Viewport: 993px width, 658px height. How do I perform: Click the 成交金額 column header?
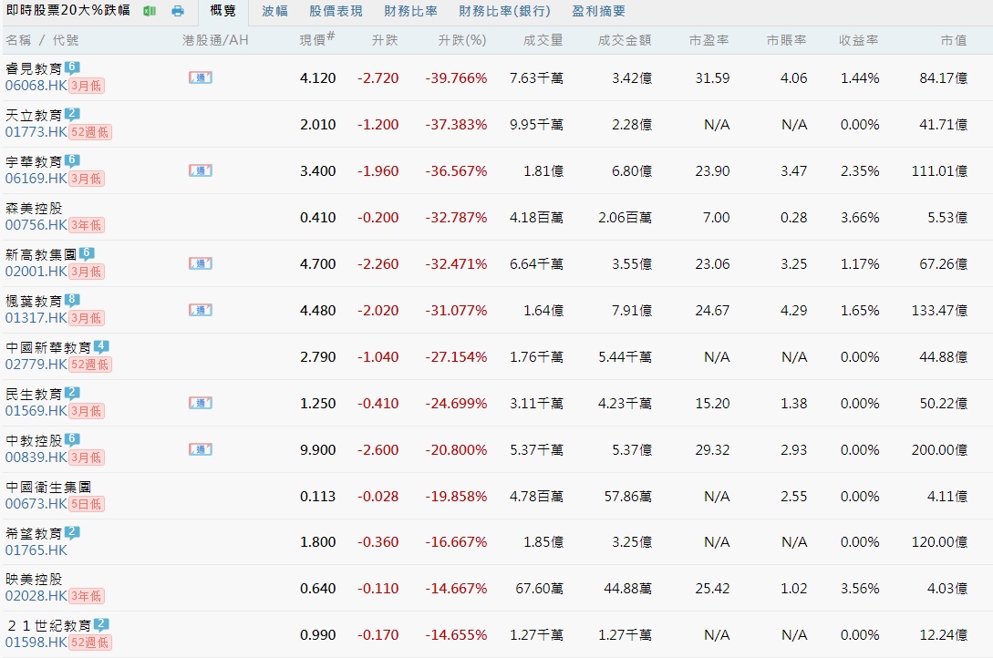tap(625, 40)
